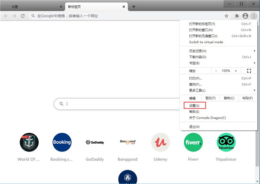Open the Tripadvisor shortcut icon
This screenshot has width=260, height=184.
pos(226,142)
